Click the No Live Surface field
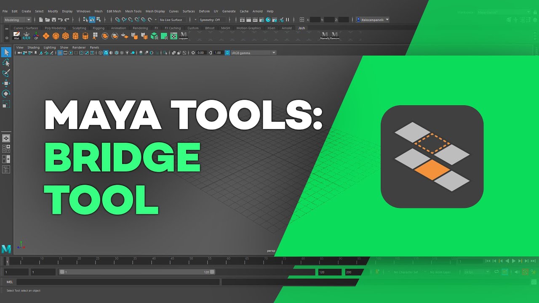The height and width of the screenshot is (303, 539). (x=172, y=20)
